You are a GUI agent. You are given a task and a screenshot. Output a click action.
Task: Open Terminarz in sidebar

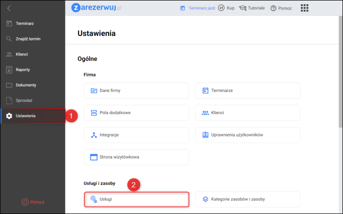(x=24, y=23)
